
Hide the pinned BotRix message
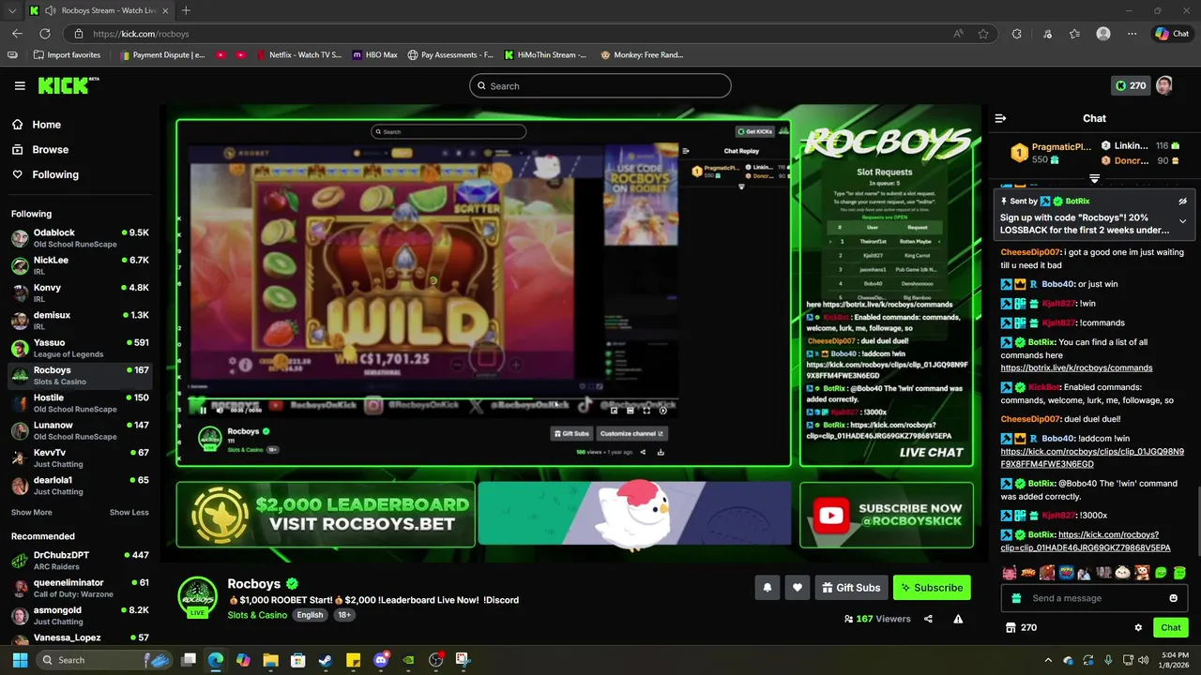[x=1182, y=201]
